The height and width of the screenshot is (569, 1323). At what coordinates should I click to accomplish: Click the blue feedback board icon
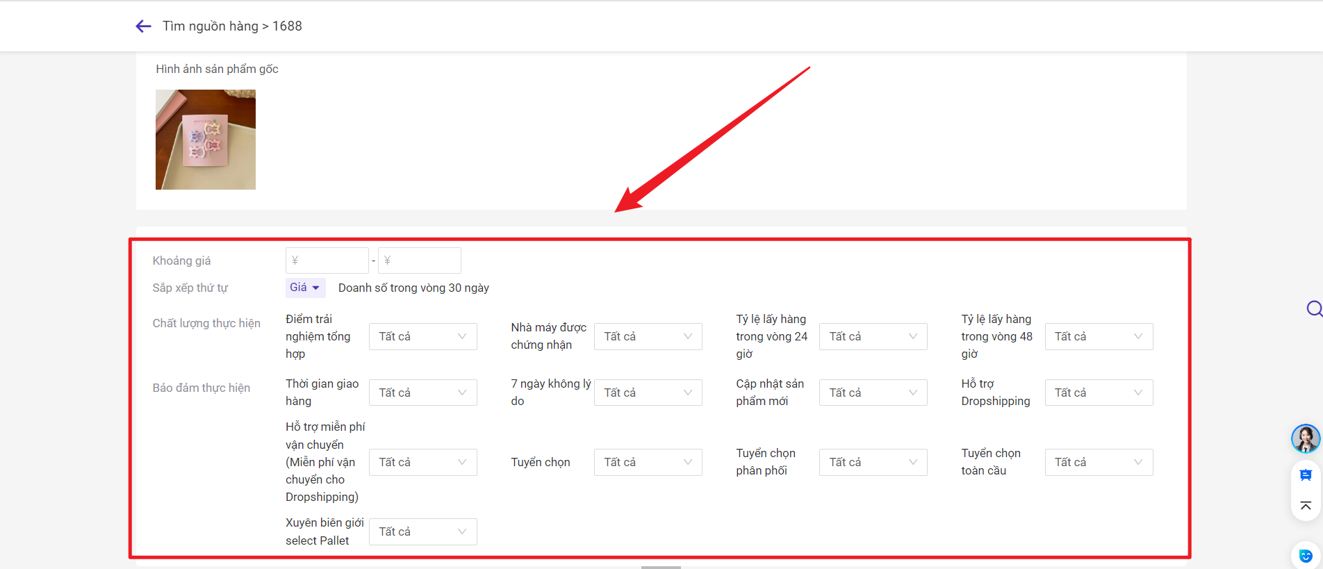(1305, 475)
